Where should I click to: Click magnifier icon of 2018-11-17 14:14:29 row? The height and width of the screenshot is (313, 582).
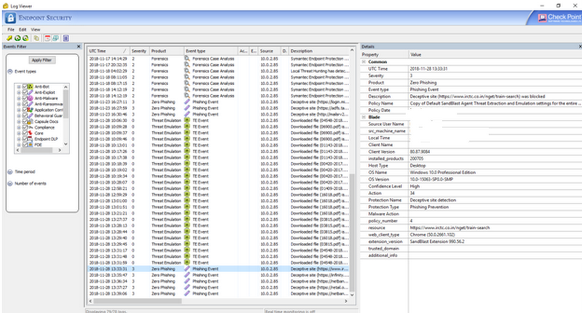[187, 58]
